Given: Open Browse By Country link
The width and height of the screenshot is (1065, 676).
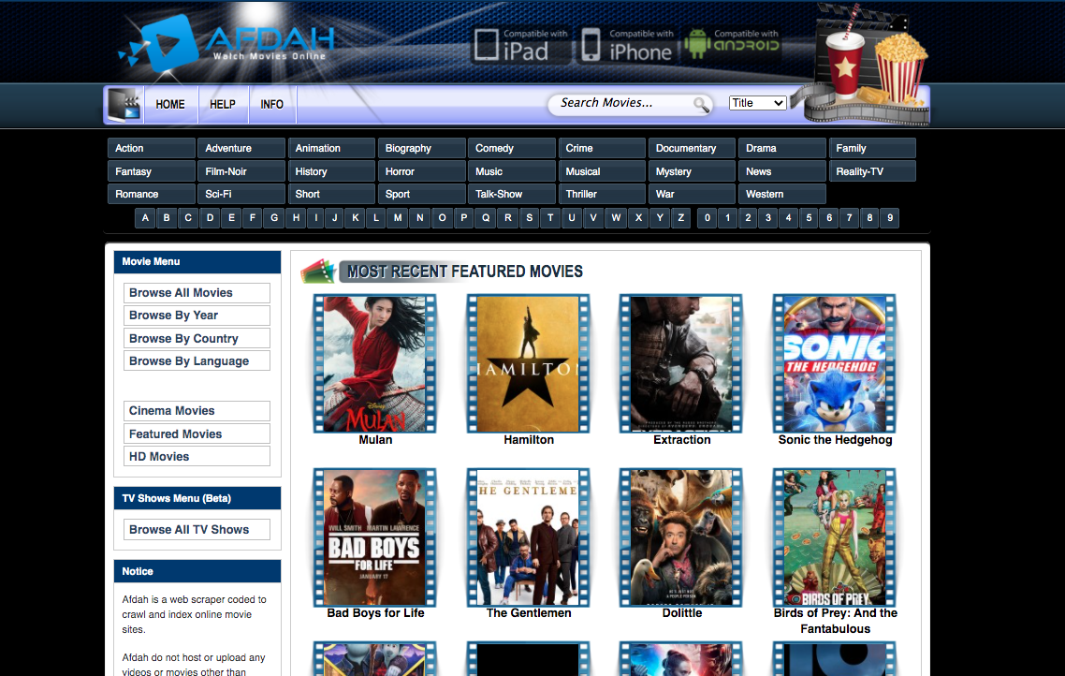Looking at the screenshot, I should [x=197, y=338].
